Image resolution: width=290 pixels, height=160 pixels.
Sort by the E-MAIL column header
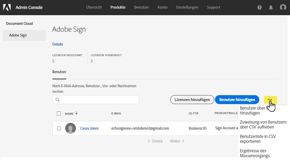(116, 113)
